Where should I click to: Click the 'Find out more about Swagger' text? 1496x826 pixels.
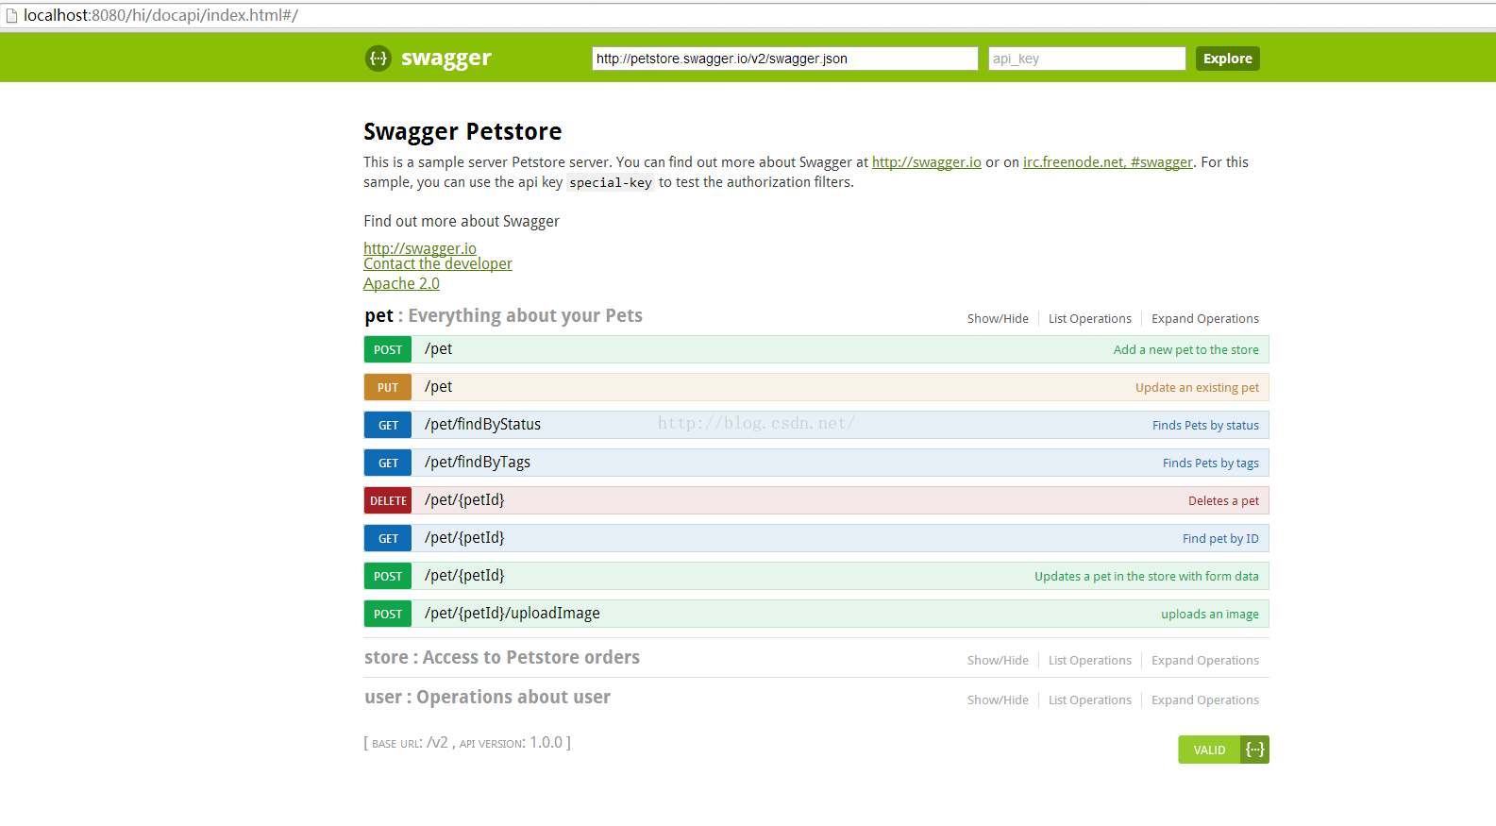pos(462,221)
